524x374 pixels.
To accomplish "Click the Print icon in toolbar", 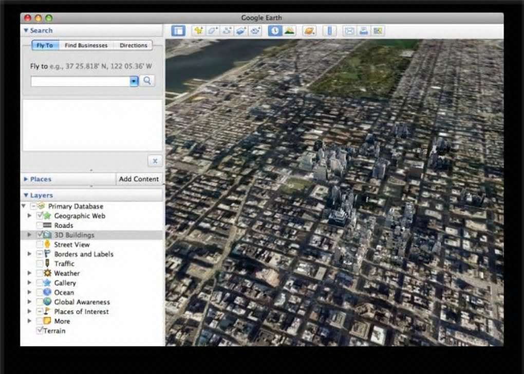I will point(363,31).
